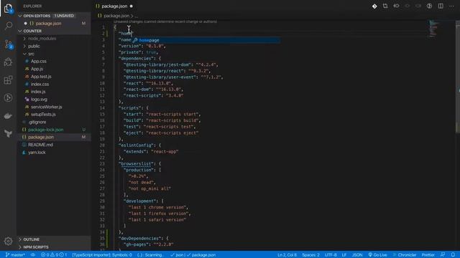460x258 pixels.
Task: Open serviceWorker.js in the file tree
Action: [46, 107]
